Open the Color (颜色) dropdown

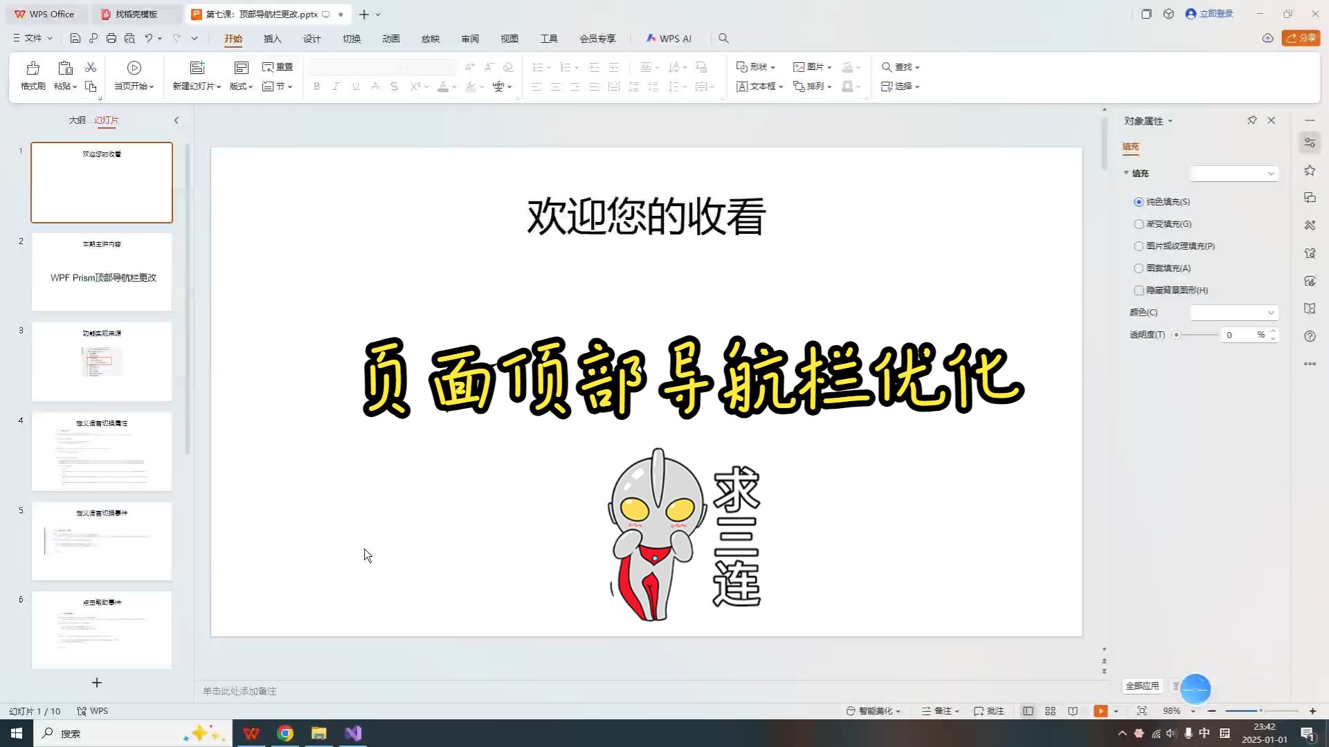pyautogui.click(x=1233, y=313)
